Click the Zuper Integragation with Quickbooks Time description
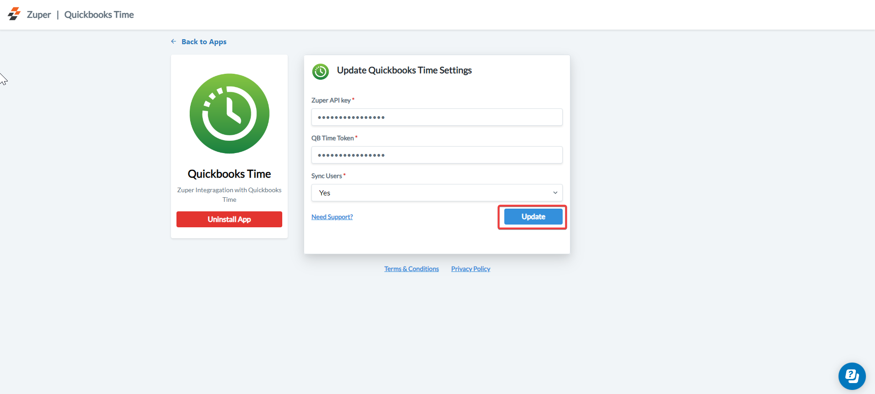Screen dimensions: 875x394 click(229, 194)
